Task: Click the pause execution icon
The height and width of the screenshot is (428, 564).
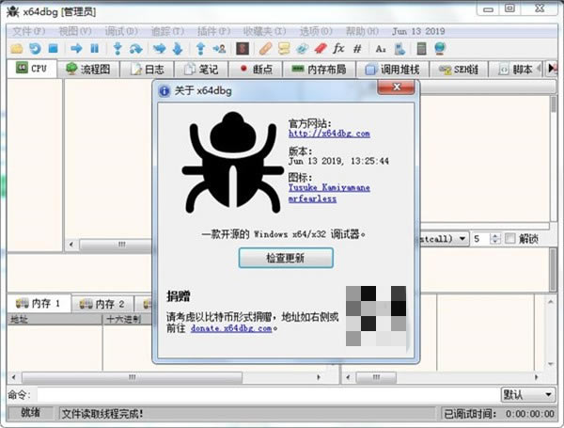Action: point(95,48)
